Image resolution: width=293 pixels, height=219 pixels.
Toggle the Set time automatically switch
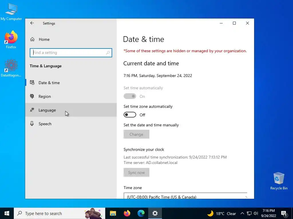[x=130, y=96]
